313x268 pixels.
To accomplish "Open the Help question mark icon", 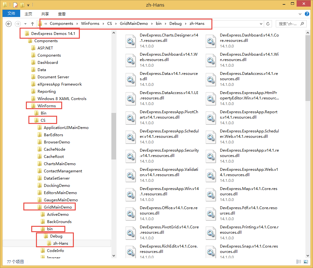I will [x=307, y=14].
